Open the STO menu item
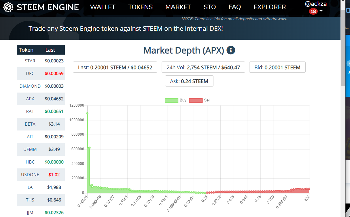 (210, 7)
